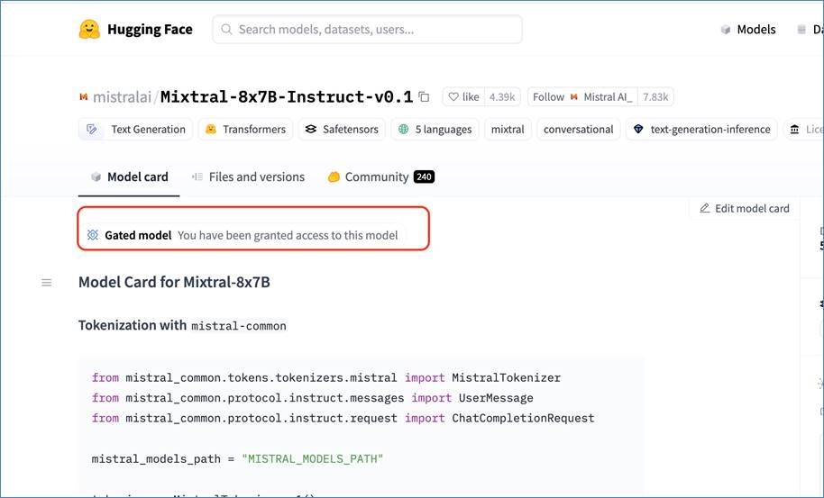Follow the Mistral AI_ organization
824x498 pixels.
tap(582, 97)
